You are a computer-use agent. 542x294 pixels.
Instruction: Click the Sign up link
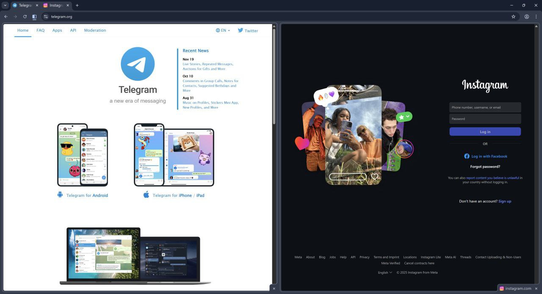pyautogui.click(x=505, y=201)
